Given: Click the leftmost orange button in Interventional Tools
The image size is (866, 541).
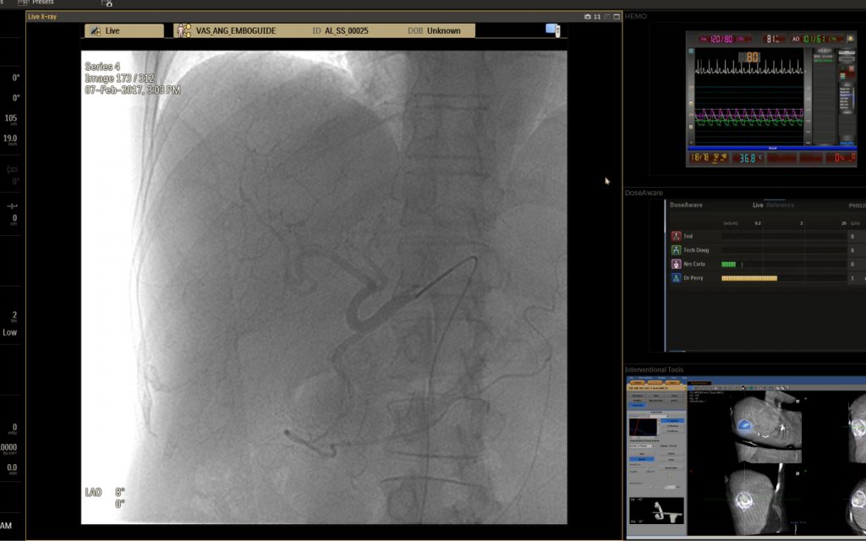Looking at the screenshot, I should [x=639, y=382].
